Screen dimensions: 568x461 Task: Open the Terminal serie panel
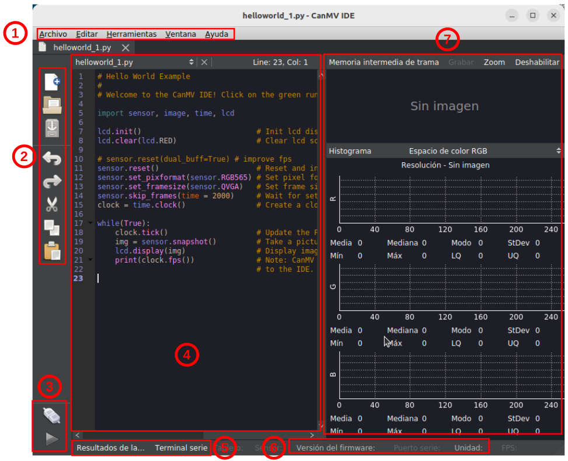pyautogui.click(x=181, y=448)
